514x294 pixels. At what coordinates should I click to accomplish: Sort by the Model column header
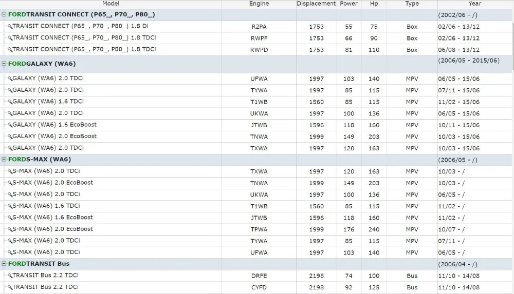(x=111, y=4)
